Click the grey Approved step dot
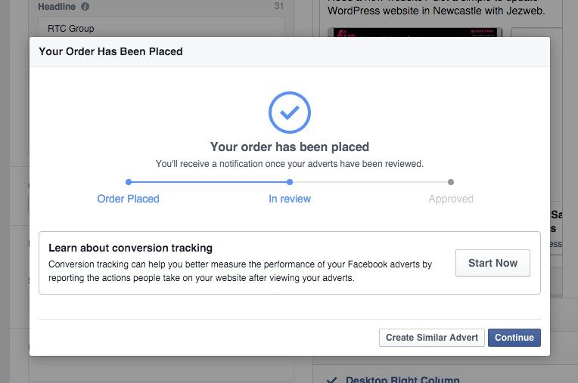This screenshot has height=383, width=578. [451, 182]
